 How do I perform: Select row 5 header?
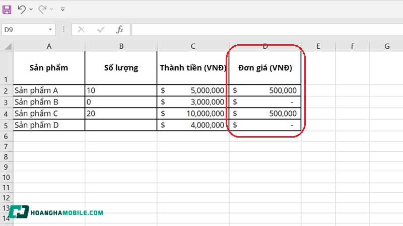tap(6, 125)
